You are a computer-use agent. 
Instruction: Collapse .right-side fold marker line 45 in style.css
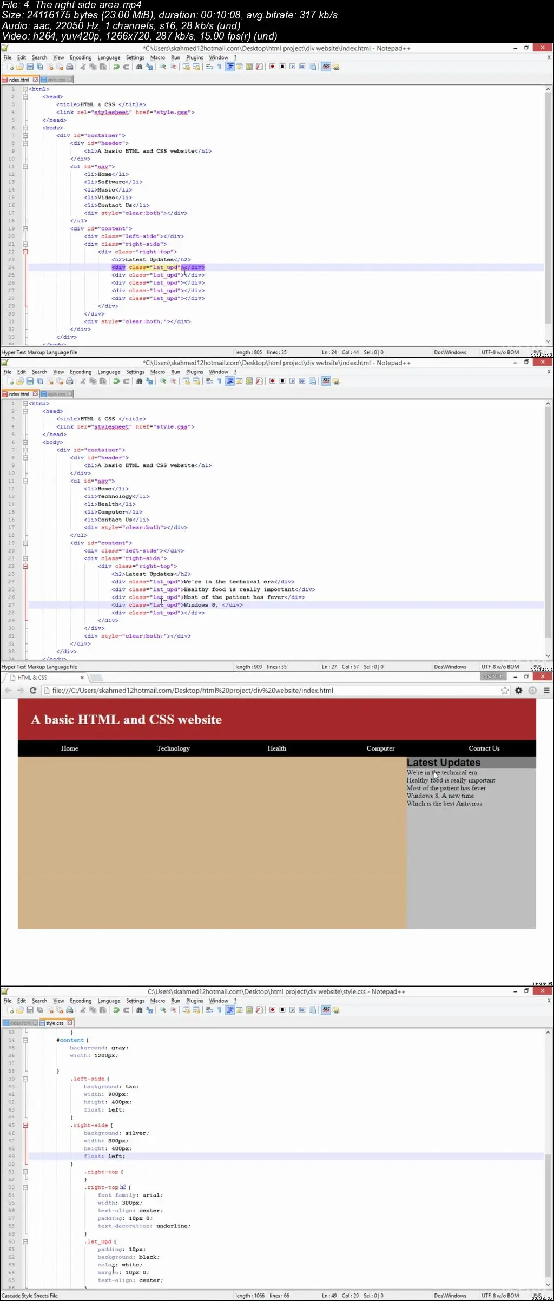point(25,1126)
